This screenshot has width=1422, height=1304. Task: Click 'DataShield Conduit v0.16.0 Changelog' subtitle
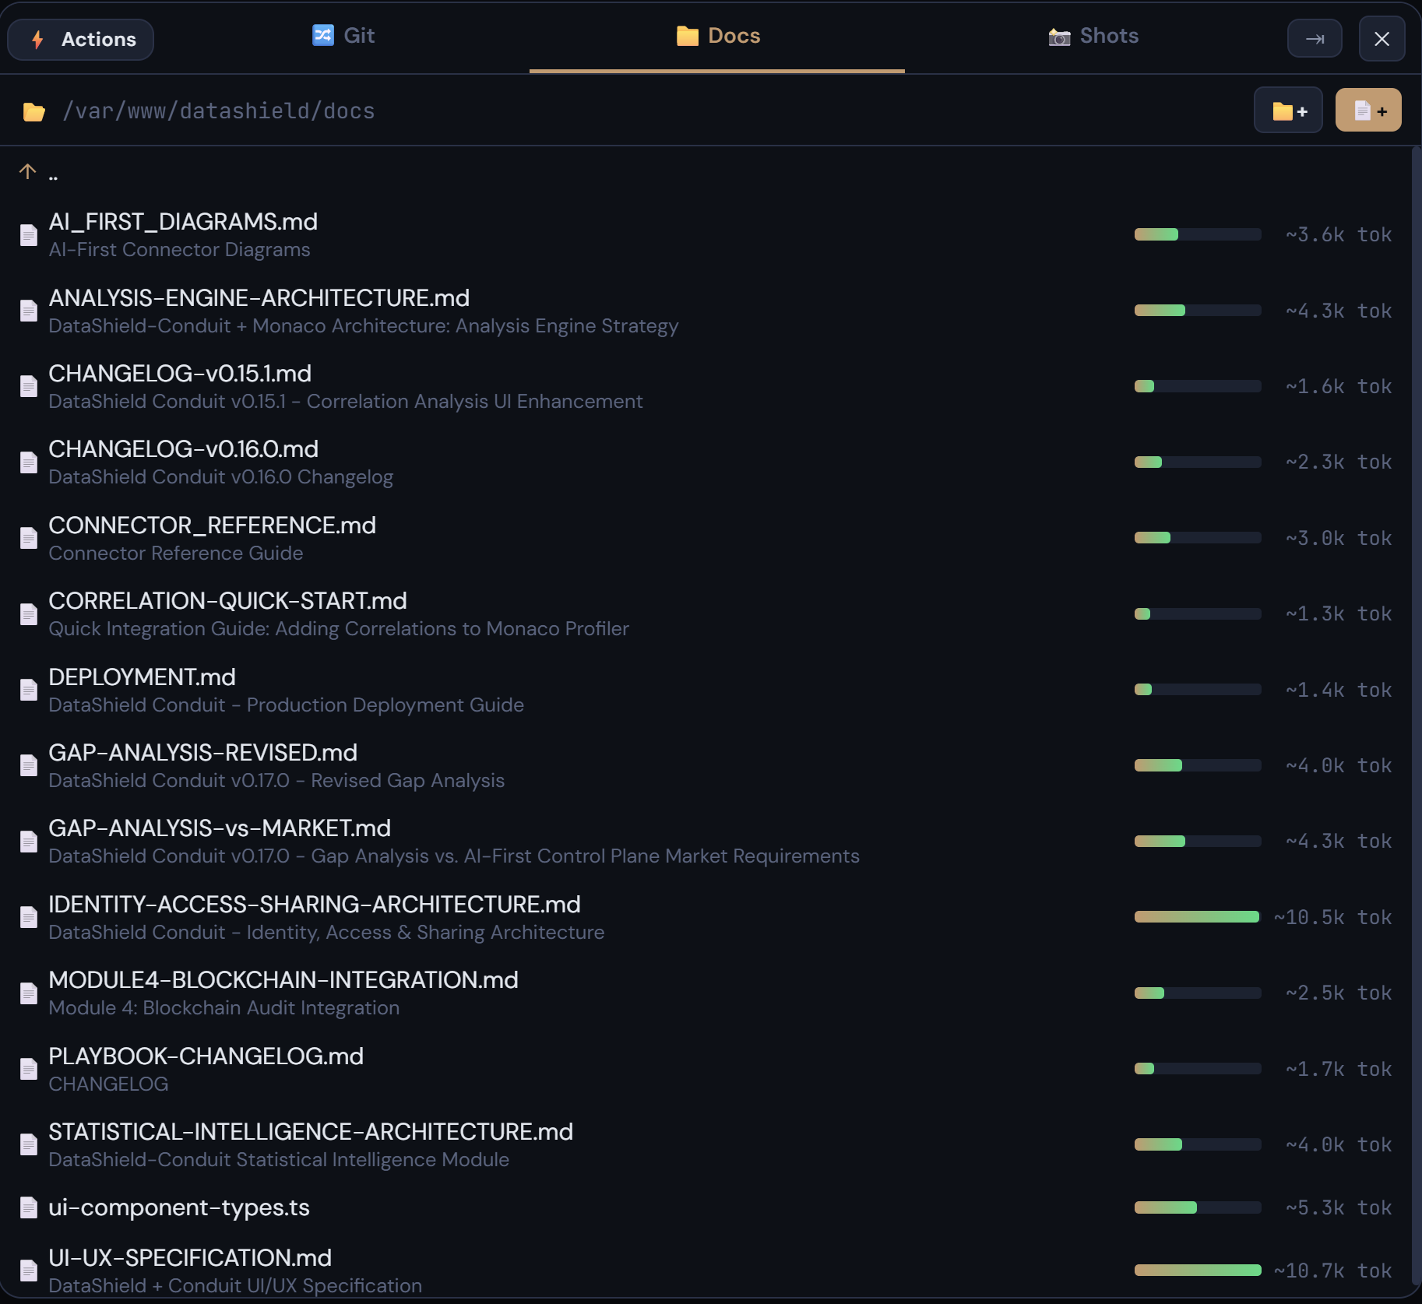pyautogui.click(x=221, y=476)
